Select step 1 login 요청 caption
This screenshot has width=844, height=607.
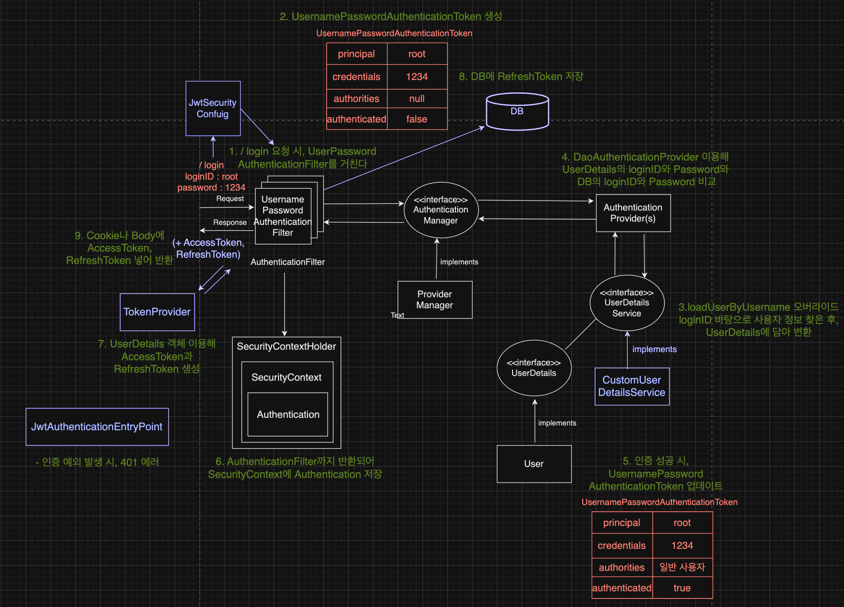tap(302, 158)
